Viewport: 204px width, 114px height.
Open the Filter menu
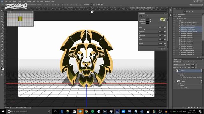point(34,1)
